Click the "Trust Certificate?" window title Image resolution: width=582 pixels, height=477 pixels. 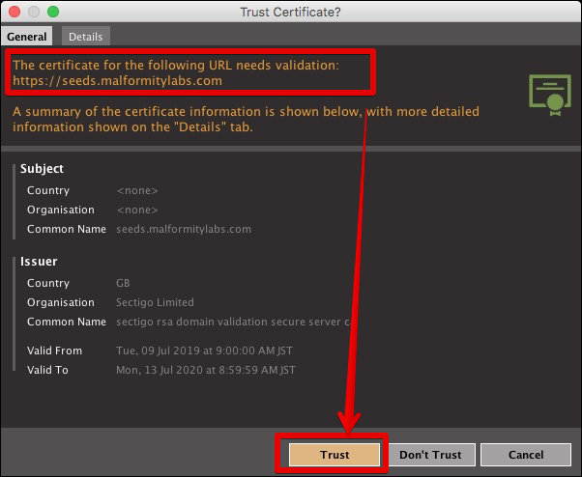pyautogui.click(x=290, y=12)
